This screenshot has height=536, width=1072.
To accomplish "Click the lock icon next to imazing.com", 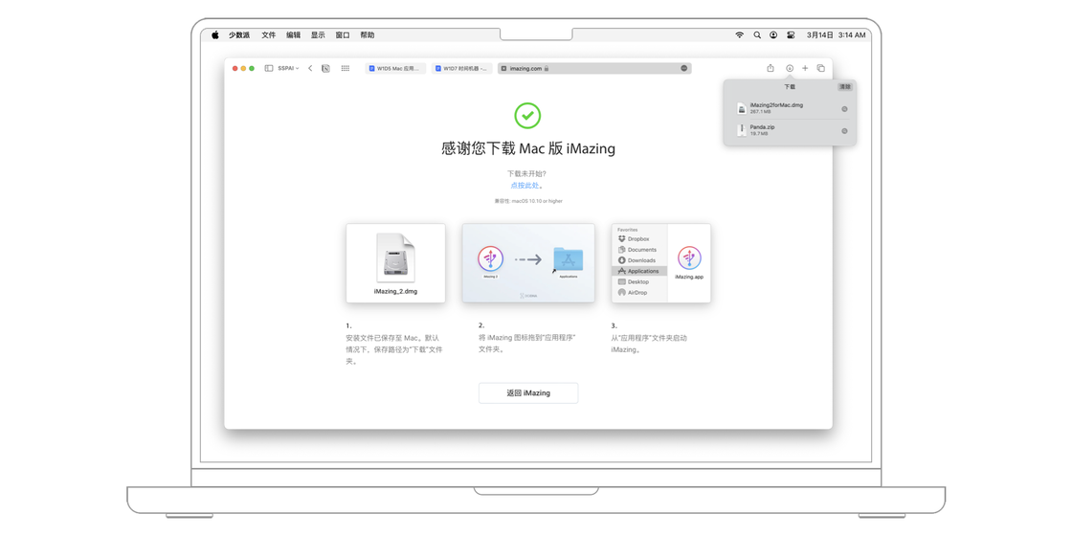I will 547,68.
